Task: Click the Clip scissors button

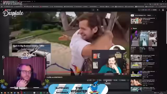Action: pos(115,80)
